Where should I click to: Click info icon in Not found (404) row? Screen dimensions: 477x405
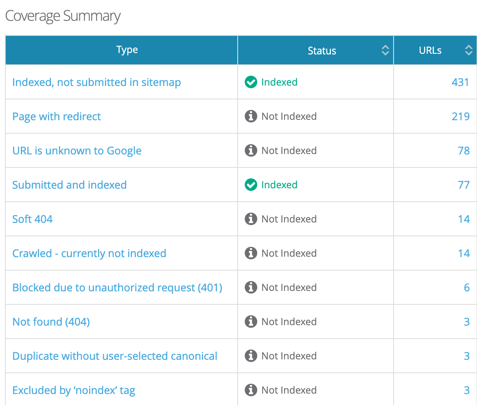(251, 322)
